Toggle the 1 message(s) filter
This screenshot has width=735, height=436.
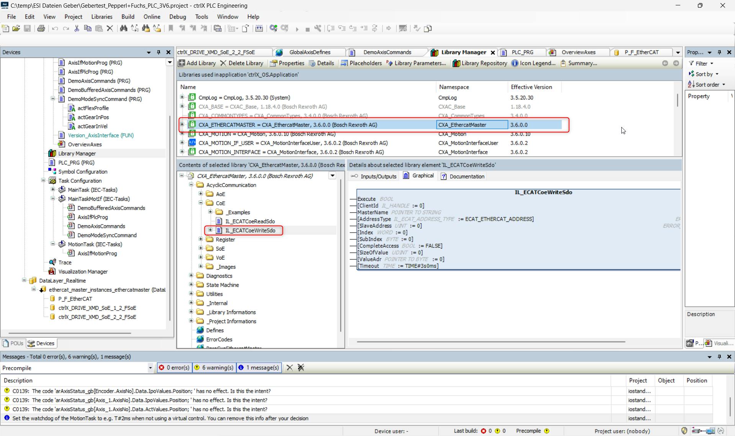tap(259, 368)
